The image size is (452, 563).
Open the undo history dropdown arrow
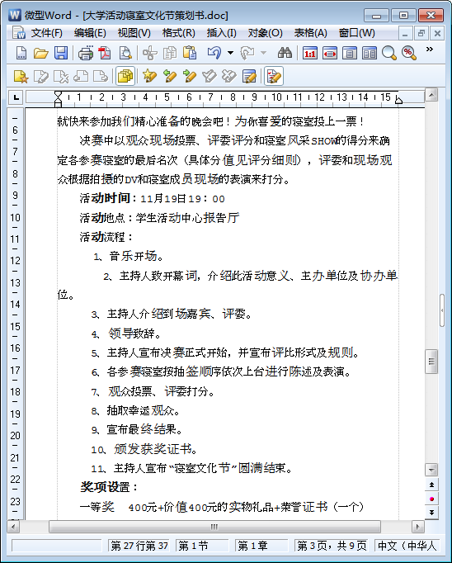click(230, 53)
